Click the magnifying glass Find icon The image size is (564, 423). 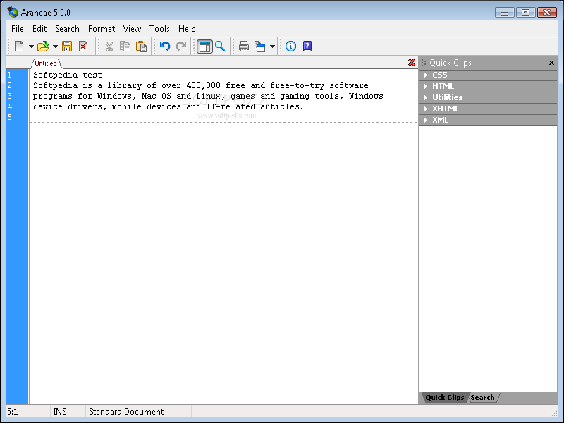(x=220, y=47)
